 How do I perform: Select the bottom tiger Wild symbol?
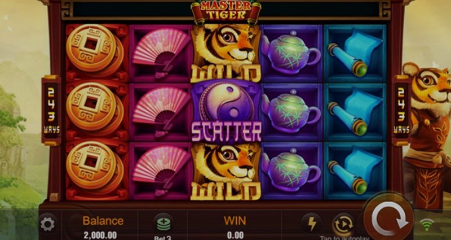pos(226,171)
